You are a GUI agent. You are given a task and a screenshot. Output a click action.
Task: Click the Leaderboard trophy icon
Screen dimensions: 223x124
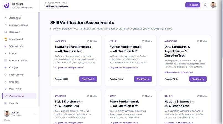[x=6, y=39]
